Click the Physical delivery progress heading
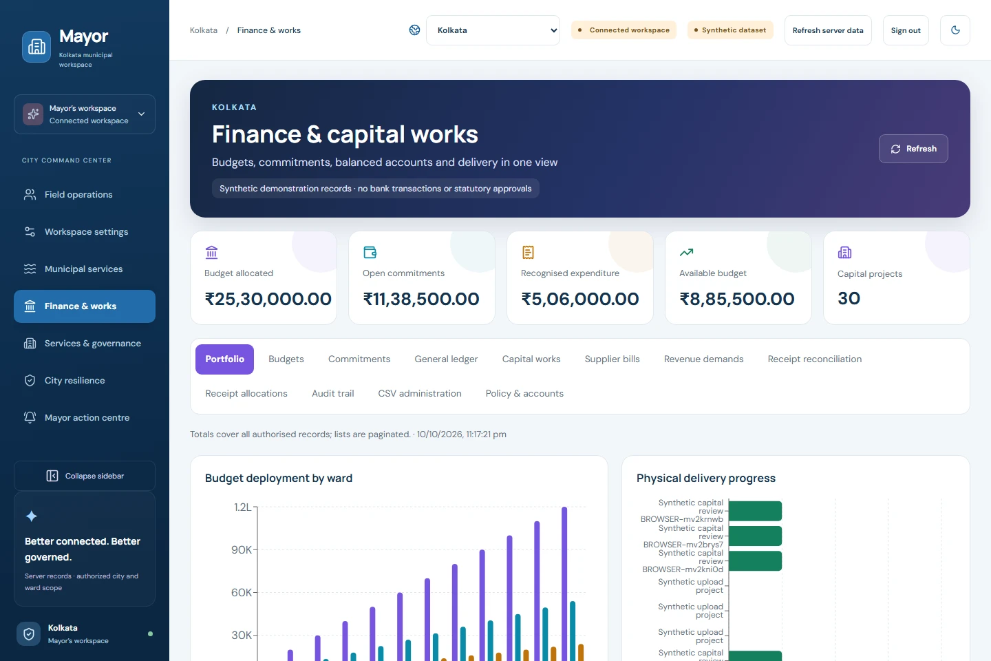This screenshot has height=661, width=991. (706, 479)
